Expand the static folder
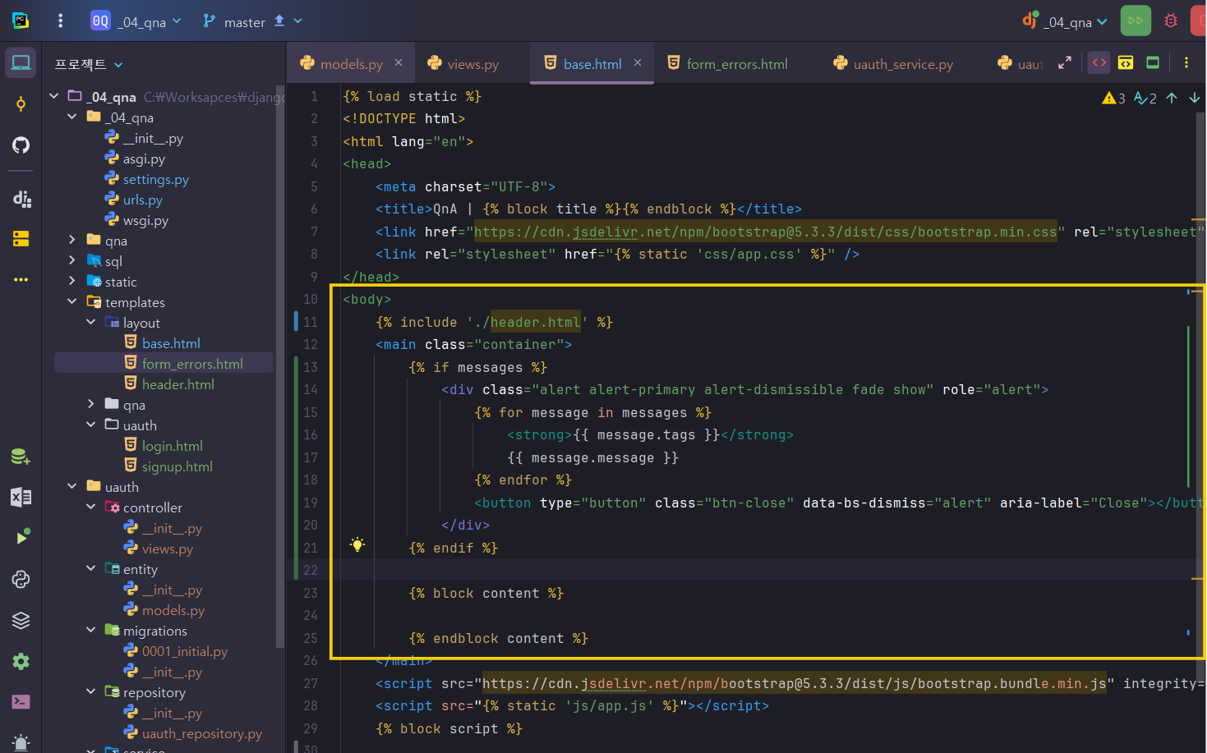Screen dimensions: 1207x753 [72, 282]
